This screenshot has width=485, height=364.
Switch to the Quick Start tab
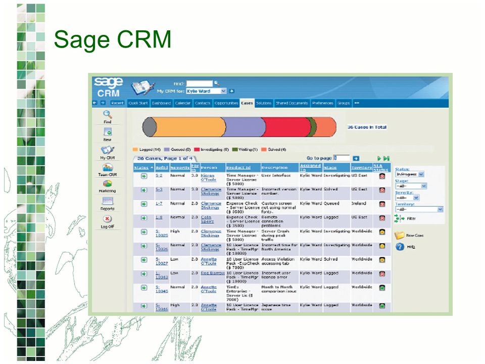click(x=138, y=103)
